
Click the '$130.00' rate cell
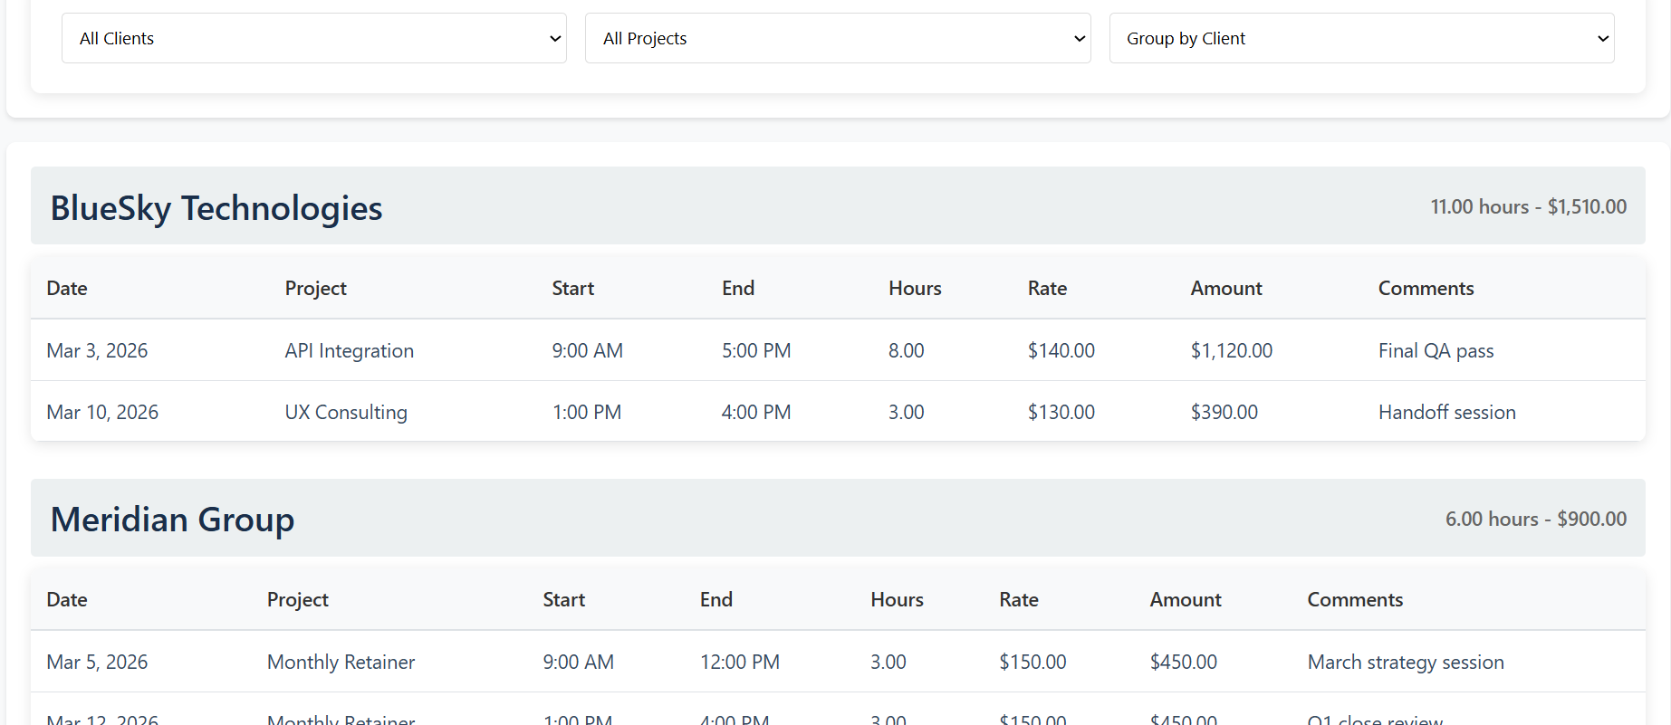(1061, 412)
